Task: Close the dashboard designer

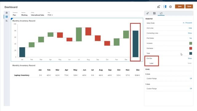Action: pyautogui.click(x=189, y=6)
